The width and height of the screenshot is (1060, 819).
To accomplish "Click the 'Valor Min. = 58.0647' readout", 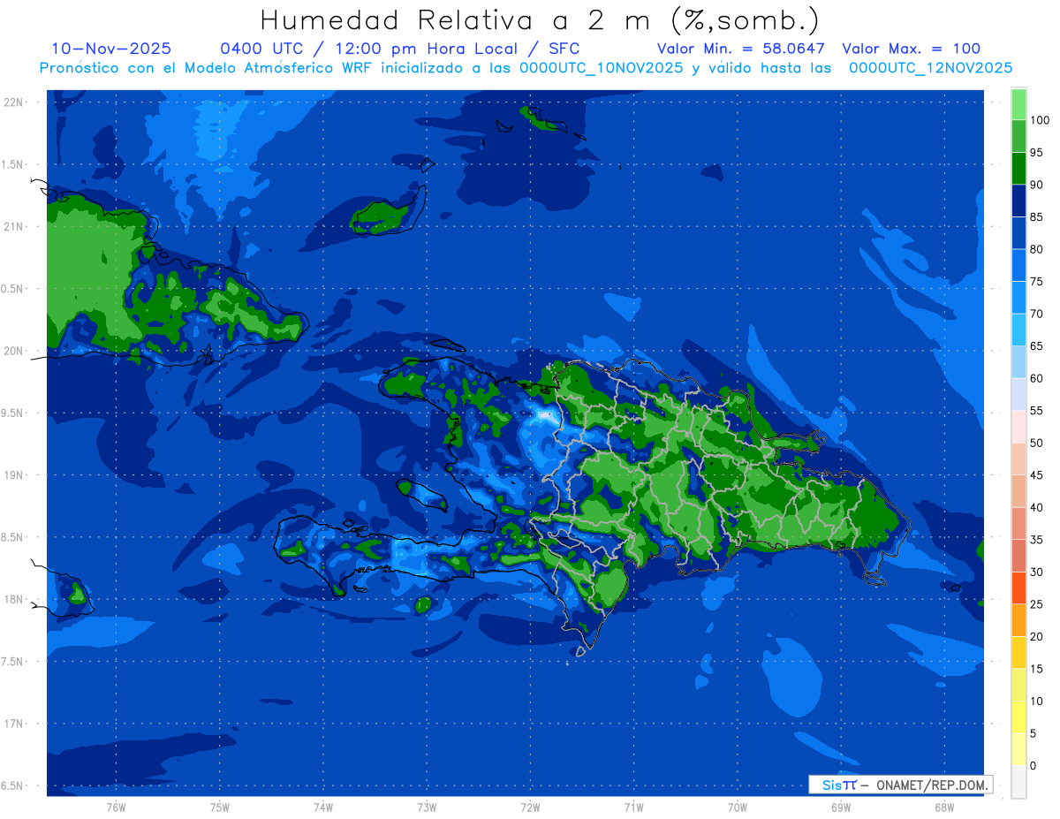I will 740,49.
